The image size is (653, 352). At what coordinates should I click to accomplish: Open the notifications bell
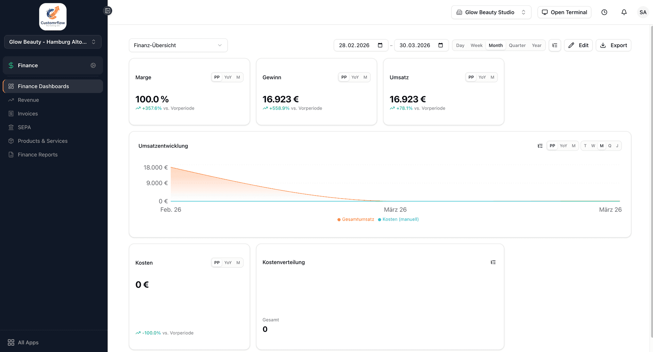624,12
